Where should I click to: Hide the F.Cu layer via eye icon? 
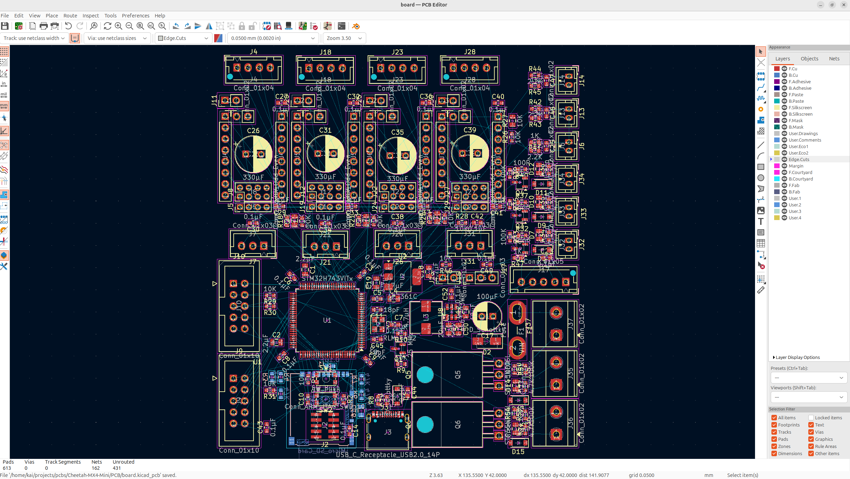[784, 69]
